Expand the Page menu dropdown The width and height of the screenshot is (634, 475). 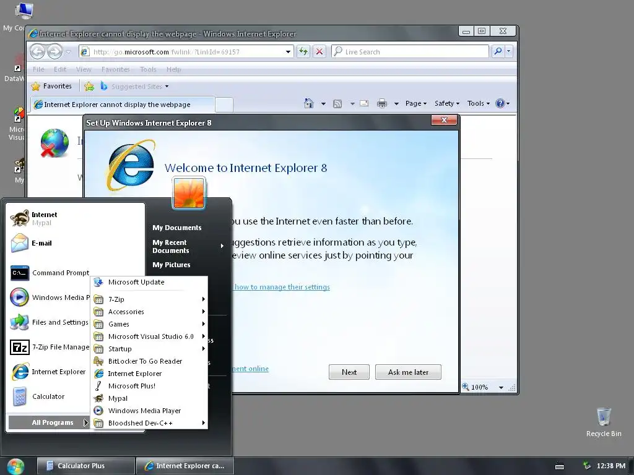416,103
